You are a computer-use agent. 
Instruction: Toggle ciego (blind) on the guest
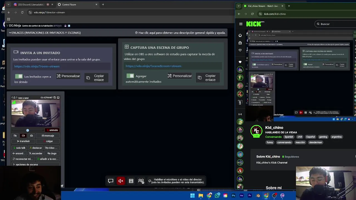pyautogui.click(x=52, y=153)
